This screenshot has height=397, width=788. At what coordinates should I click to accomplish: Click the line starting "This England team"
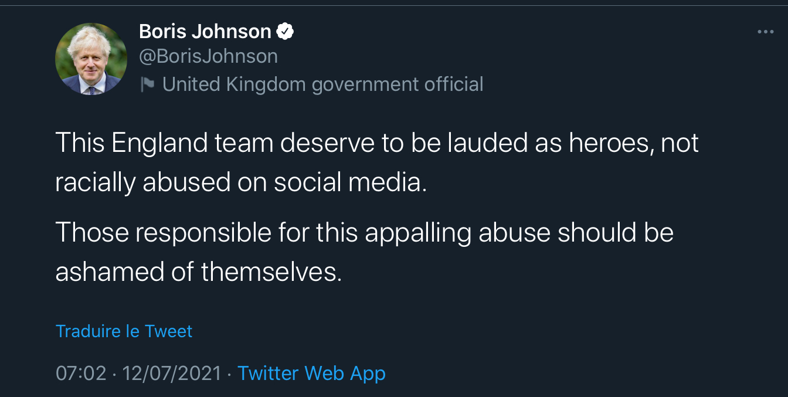coord(376,143)
